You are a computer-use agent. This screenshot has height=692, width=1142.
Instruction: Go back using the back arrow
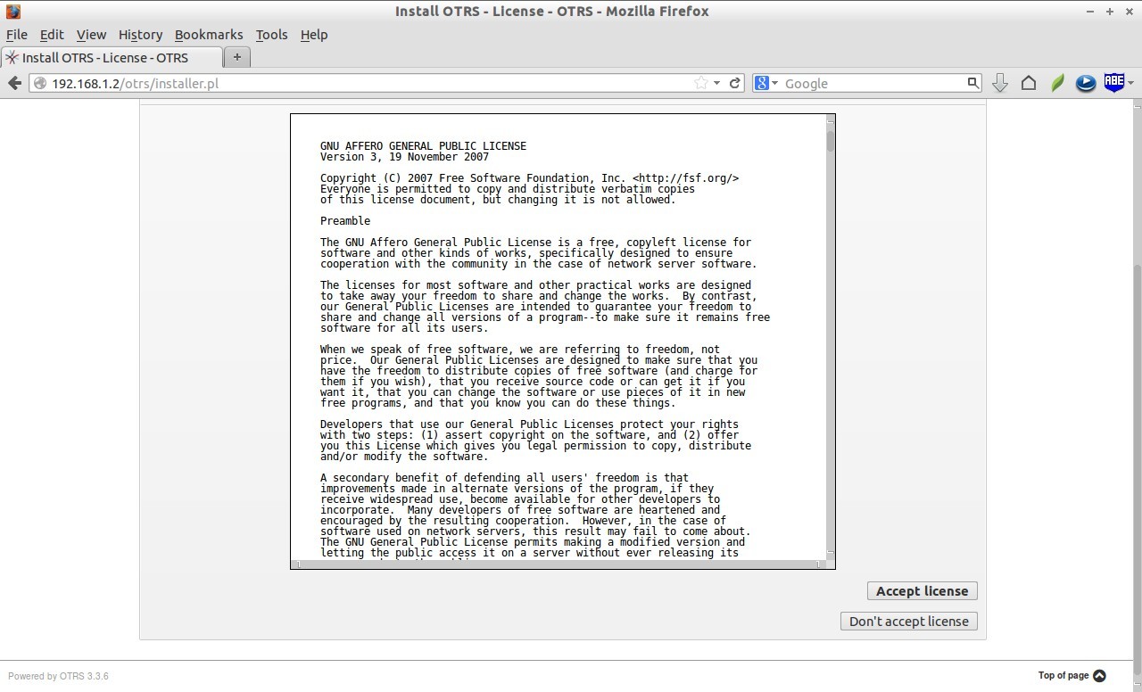pyautogui.click(x=14, y=83)
